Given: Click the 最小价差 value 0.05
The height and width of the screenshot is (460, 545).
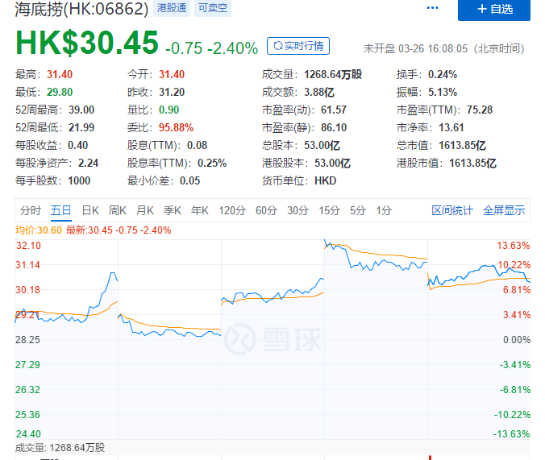Looking at the screenshot, I should click(x=189, y=180).
